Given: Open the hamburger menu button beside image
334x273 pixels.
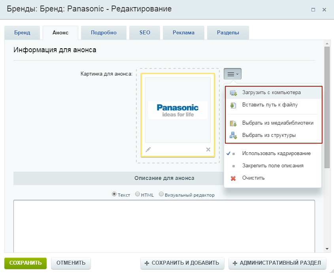Looking at the screenshot, I should pyautogui.click(x=232, y=74).
